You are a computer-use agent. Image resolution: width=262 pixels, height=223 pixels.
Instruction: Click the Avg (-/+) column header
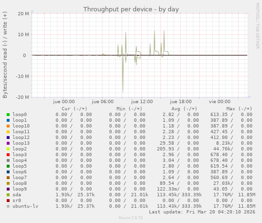[x=184, y=109]
